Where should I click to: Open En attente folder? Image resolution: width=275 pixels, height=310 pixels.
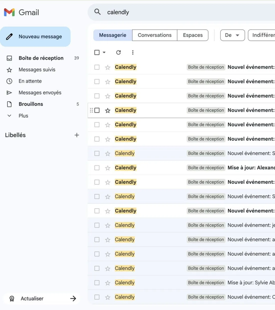[x=30, y=81]
